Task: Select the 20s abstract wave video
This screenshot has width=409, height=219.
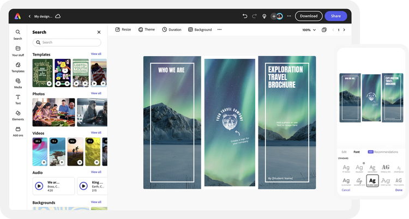Action: point(40,152)
